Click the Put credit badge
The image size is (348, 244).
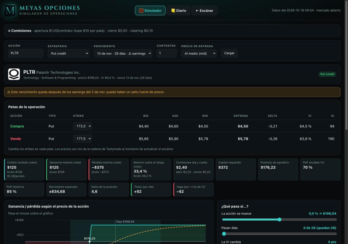327,74
